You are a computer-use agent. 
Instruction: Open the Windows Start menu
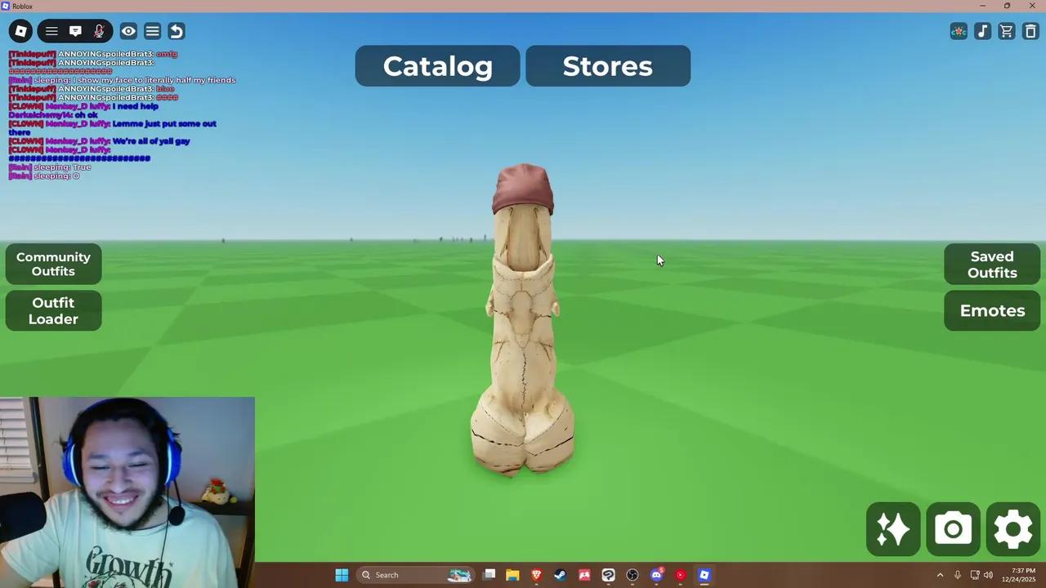[x=342, y=574]
